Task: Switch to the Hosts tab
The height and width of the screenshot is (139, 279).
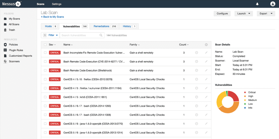Action: click(x=50, y=26)
